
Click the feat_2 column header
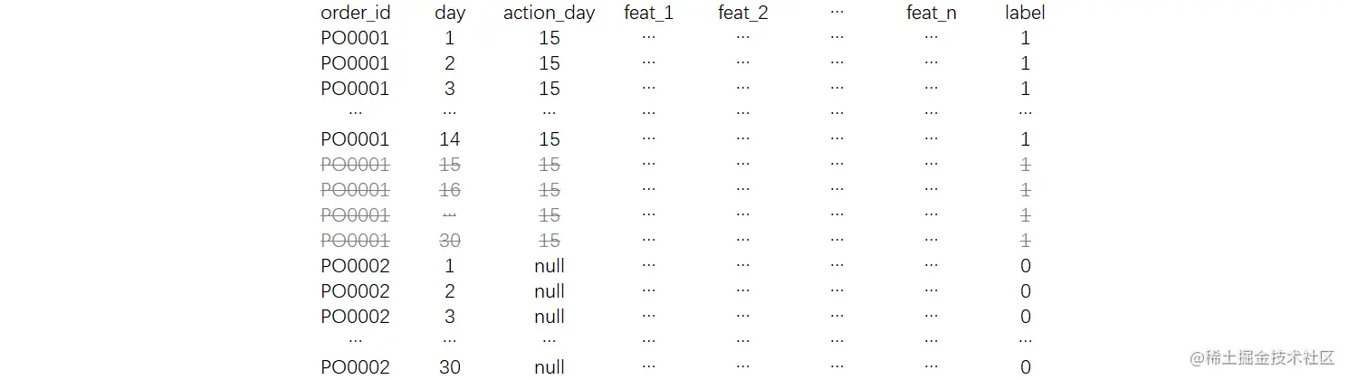coord(743,14)
